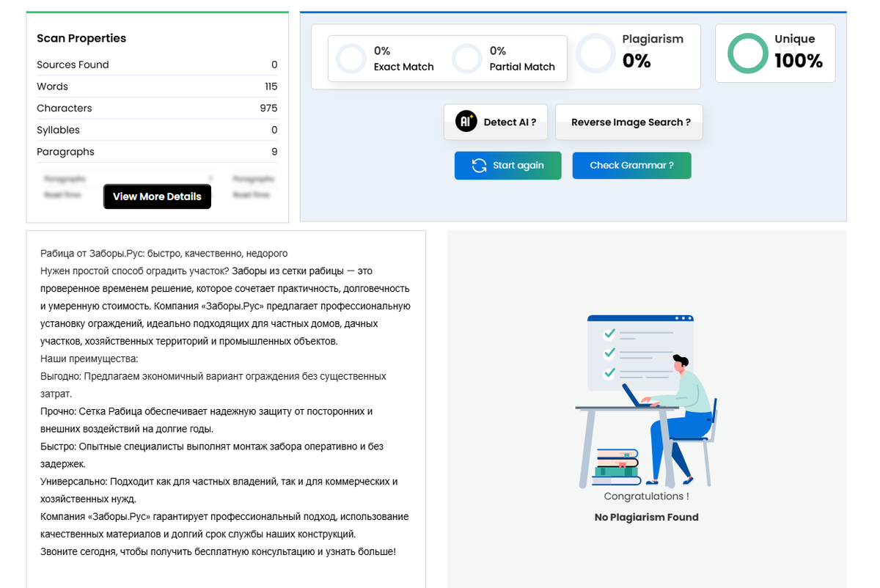
Task: Run the Detect AI check
Action: [495, 121]
